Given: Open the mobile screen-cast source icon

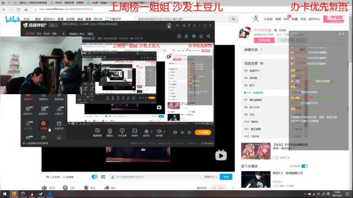Looking at the screenshot, I should click(122, 132).
